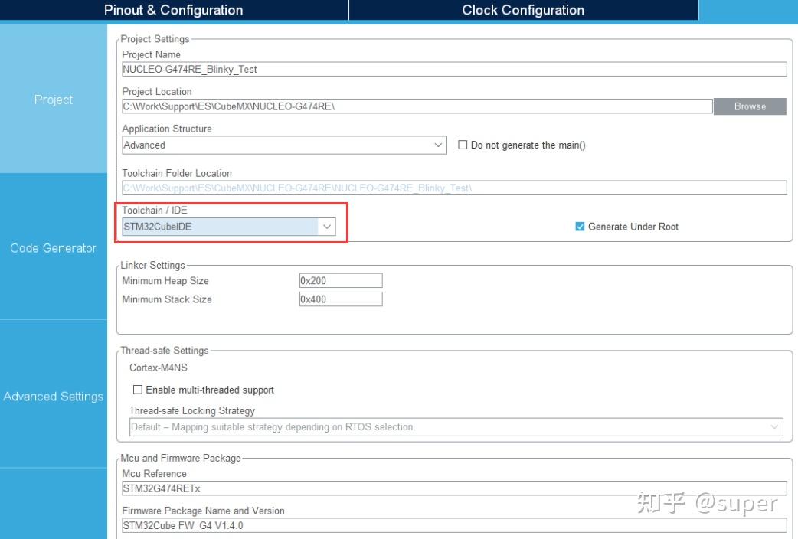Open the Toolchain / IDE dropdown
Image resolution: width=798 pixels, height=539 pixels.
click(x=327, y=226)
